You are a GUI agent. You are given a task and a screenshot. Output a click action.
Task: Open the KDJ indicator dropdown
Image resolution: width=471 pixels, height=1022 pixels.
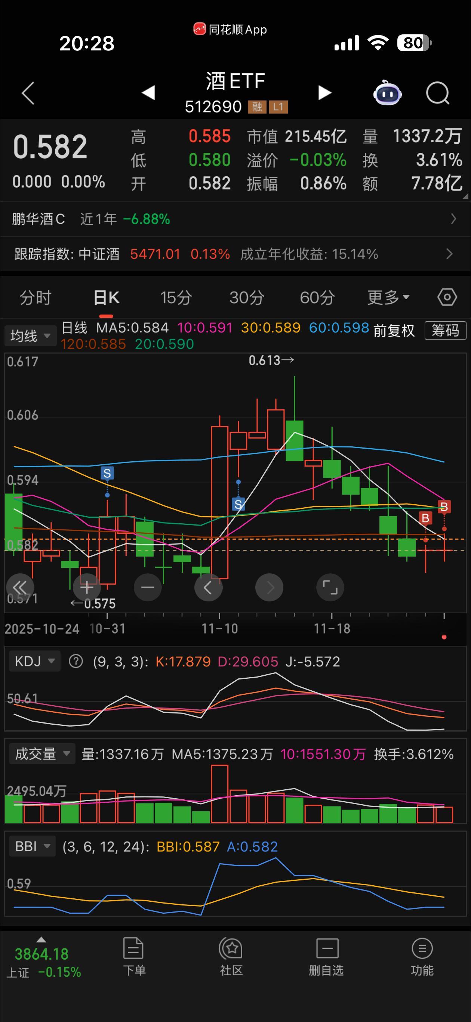(x=34, y=662)
